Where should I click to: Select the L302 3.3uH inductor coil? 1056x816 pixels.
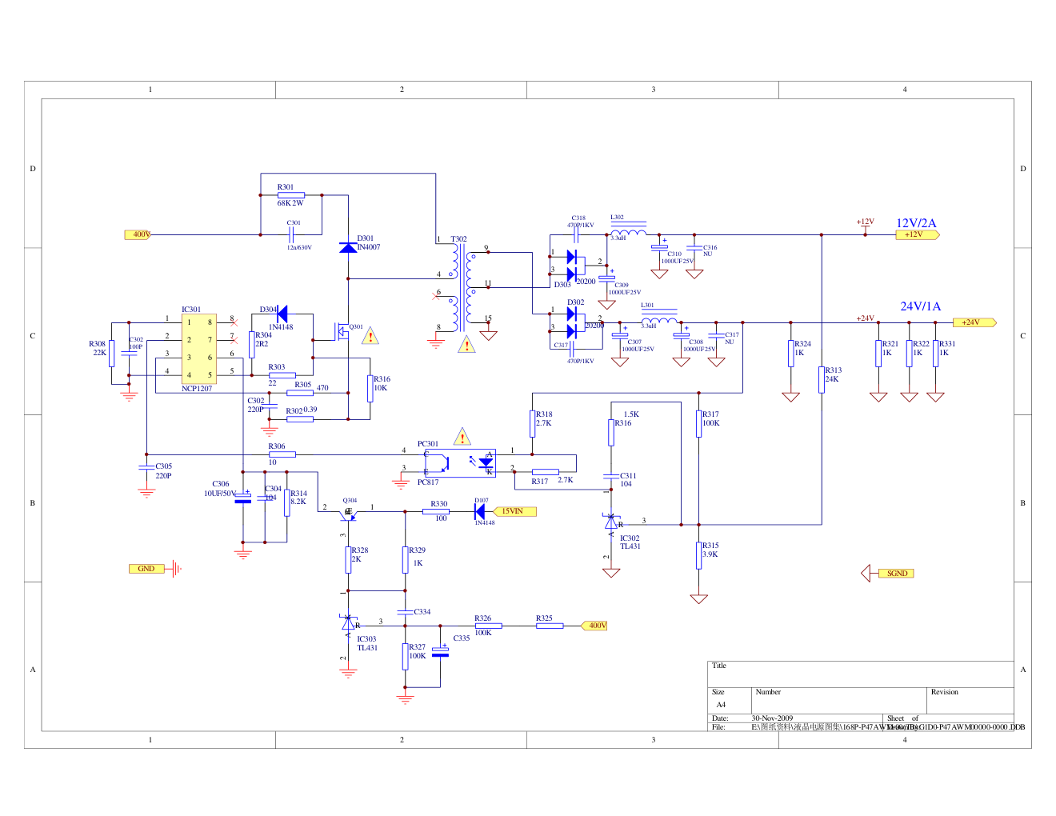628,233
